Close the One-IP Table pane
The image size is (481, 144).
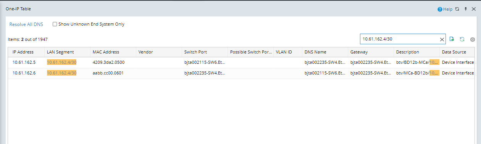(474, 9)
